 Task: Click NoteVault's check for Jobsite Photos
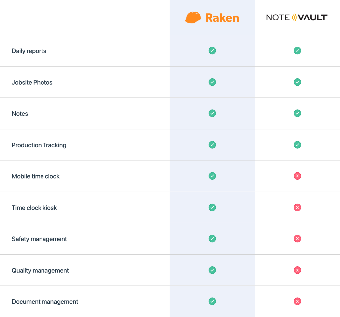297,82
